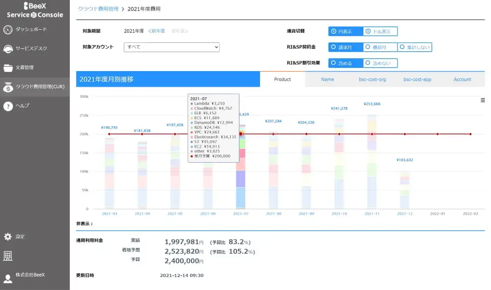491x290 pixels.
Task: Click the settings gear icon
Action: tap(8, 237)
